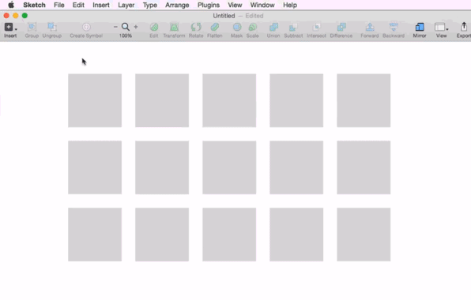
Task: Open the Arrange menu
Action: (177, 5)
